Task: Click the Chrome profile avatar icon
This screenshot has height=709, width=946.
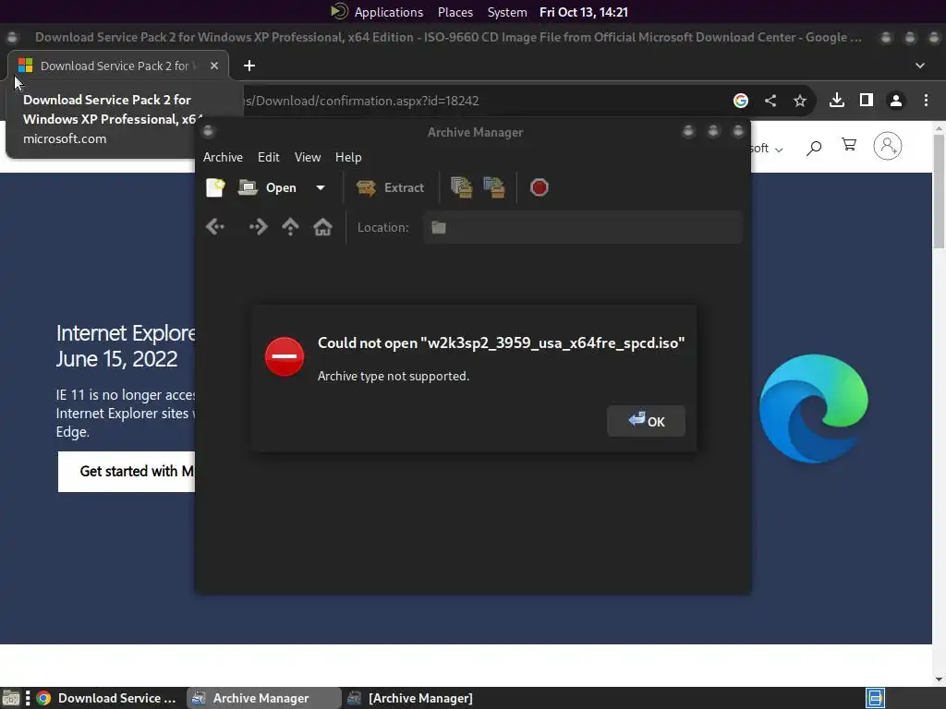Action: (895, 101)
